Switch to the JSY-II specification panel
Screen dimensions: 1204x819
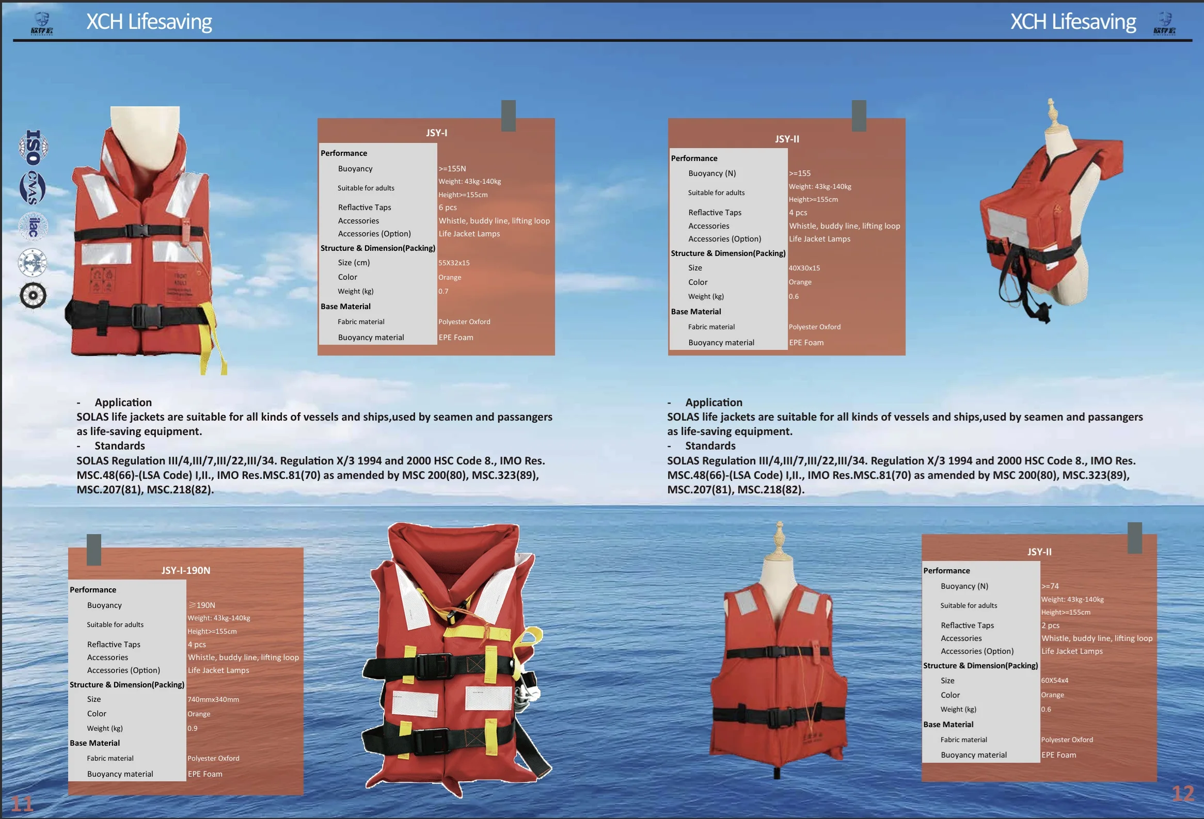787,139
